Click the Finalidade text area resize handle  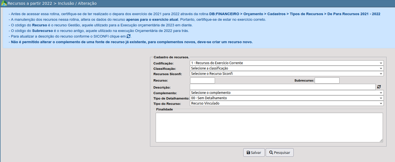click(x=381, y=140)
